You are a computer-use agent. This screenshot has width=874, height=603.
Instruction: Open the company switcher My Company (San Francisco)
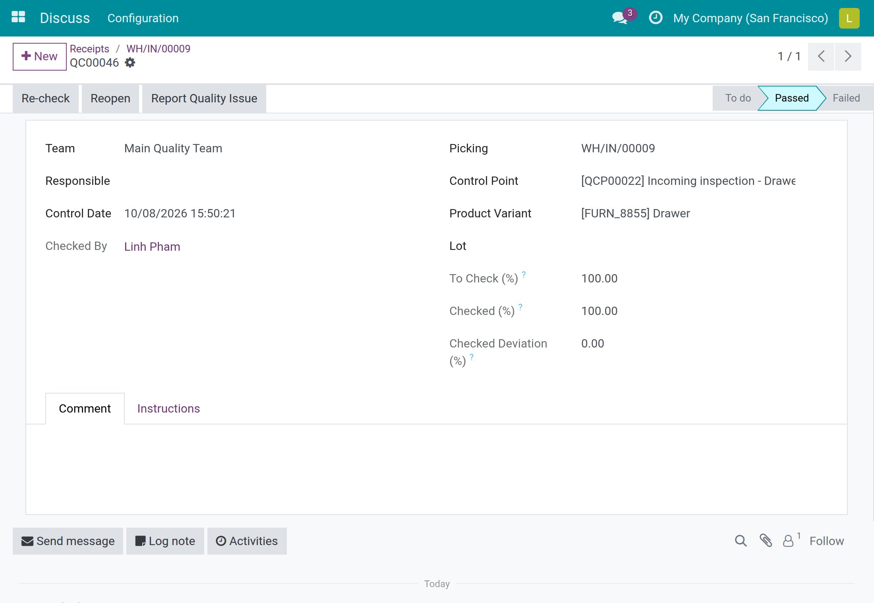click(750, 18)
